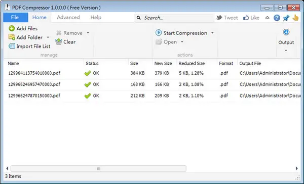Collapse the ribbon with the caret icon

click(268, 18)
